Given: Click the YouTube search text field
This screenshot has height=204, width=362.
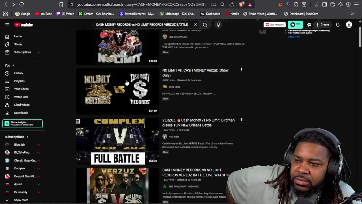Looking at the screenshot, I should pos(142,25).
